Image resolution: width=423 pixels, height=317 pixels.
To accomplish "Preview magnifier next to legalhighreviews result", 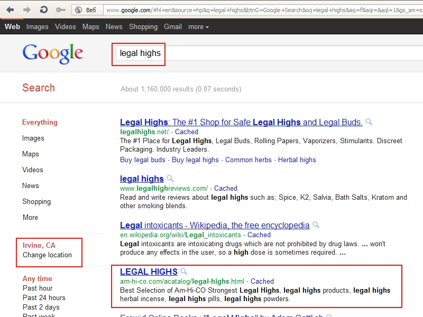I will pyautogui.click(x=170, y=178).
